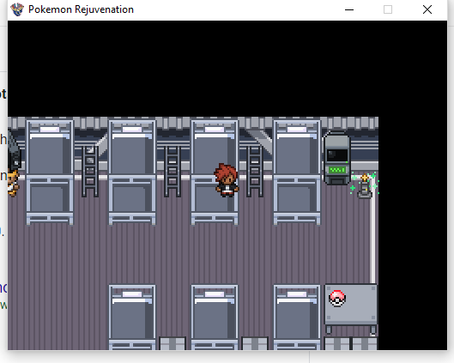Click the PC terminal with green screen
The height and width of the screenshot is (363, 454).
click(x=336, y=158)
